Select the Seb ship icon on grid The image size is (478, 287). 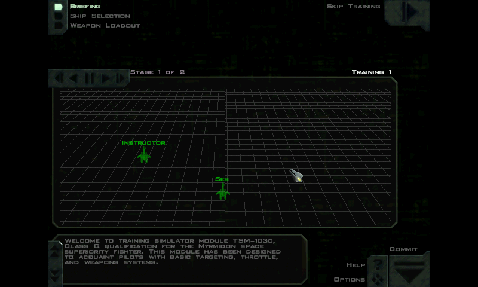(222, 191)
